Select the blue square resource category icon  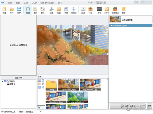click(40, 87)
